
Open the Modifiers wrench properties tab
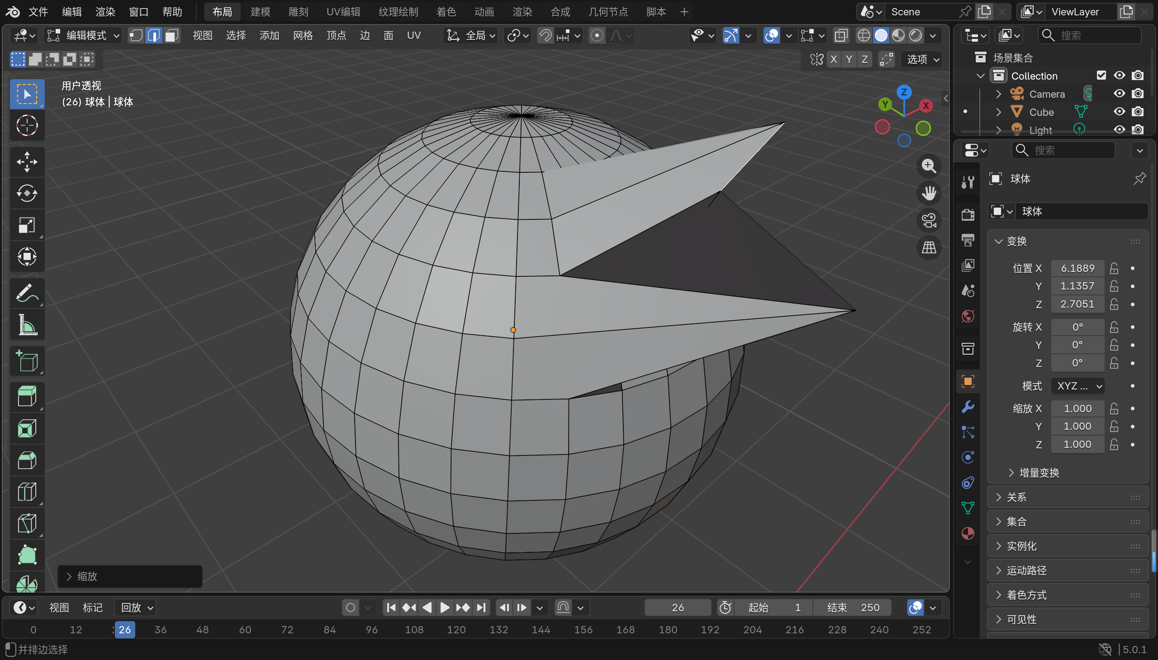968,407
